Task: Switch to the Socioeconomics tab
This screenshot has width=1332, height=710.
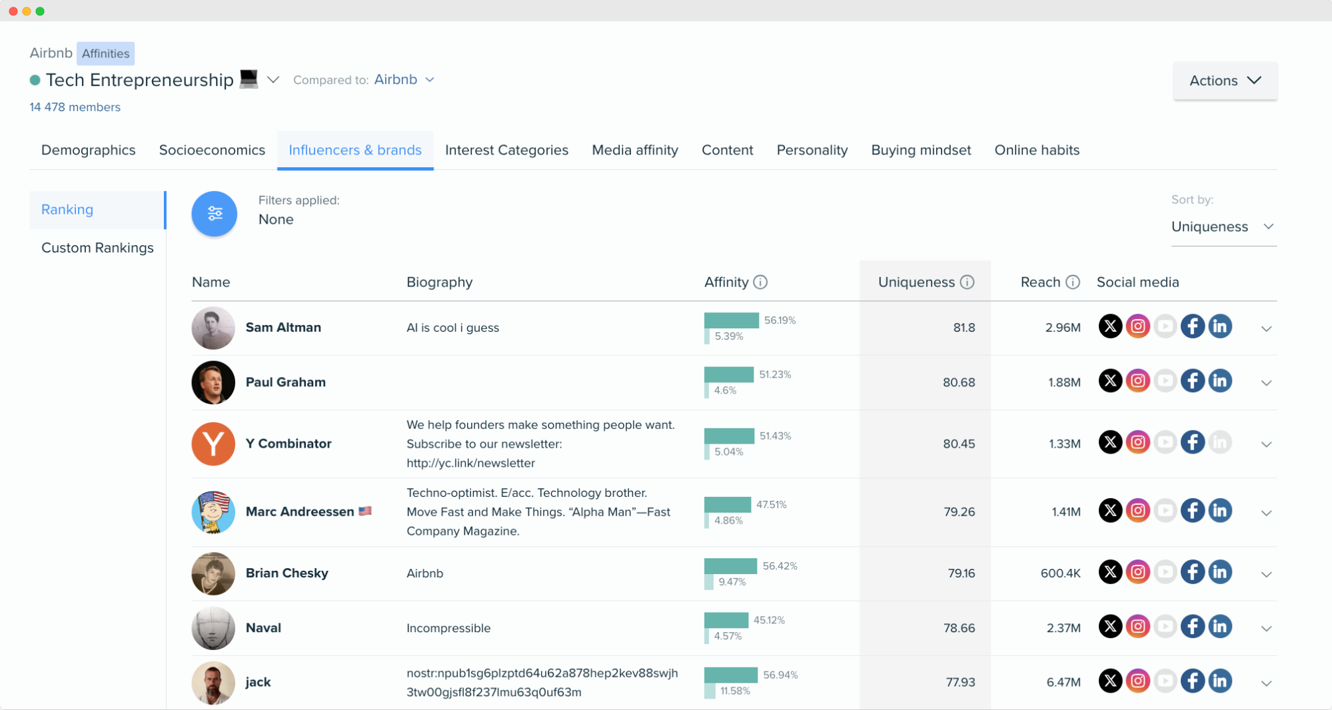Action: [212, 150]
